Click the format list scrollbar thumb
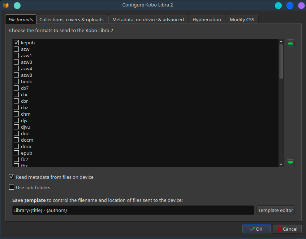This screenshot has width=306, height=239. (x=281, y=61)
